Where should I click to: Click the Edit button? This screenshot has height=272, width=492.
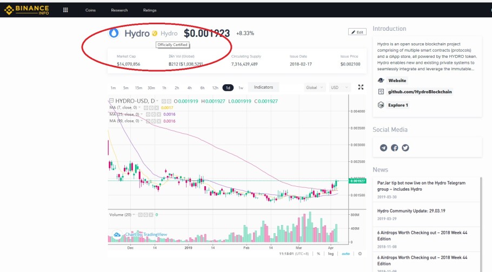357,32
